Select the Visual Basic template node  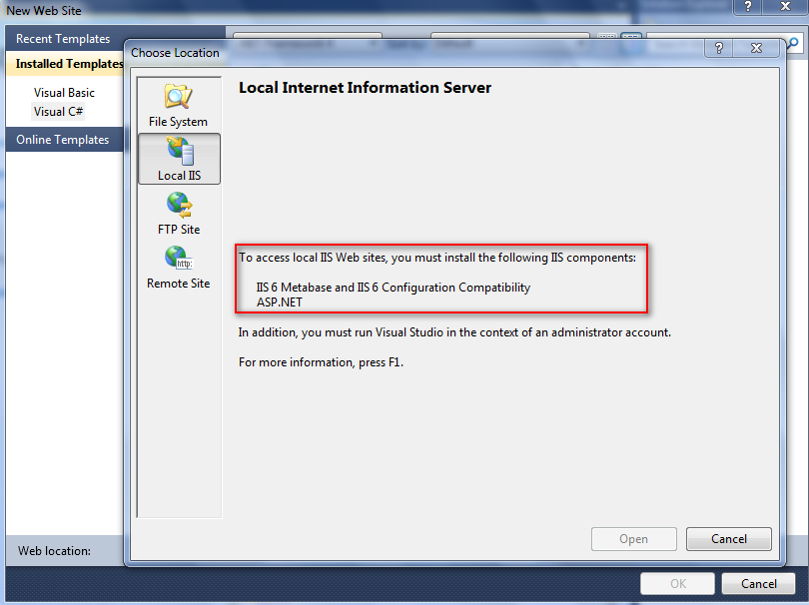tap(65, 93)
